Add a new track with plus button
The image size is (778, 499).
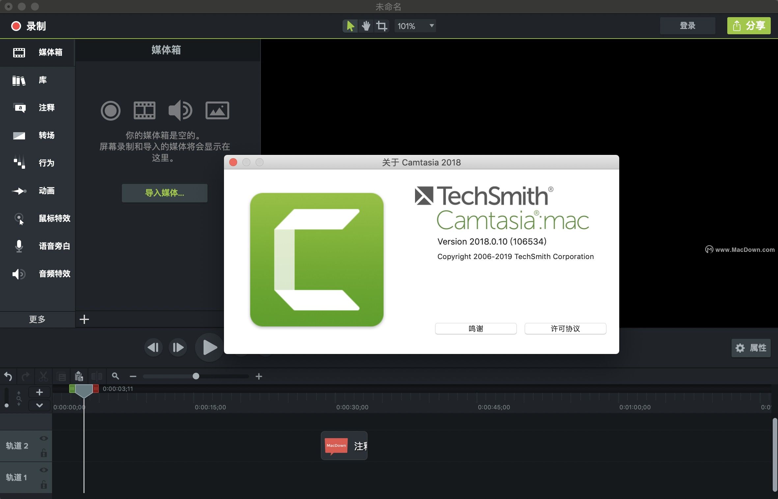pyautogui.click(x=40, y=392)
